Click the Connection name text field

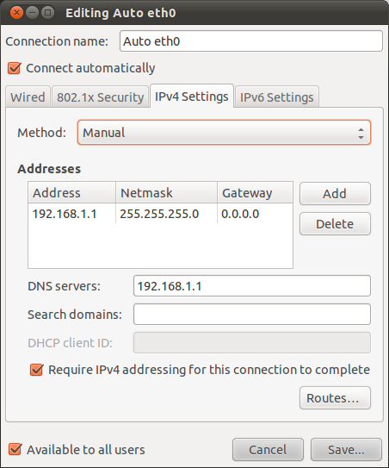coord(251,41)
